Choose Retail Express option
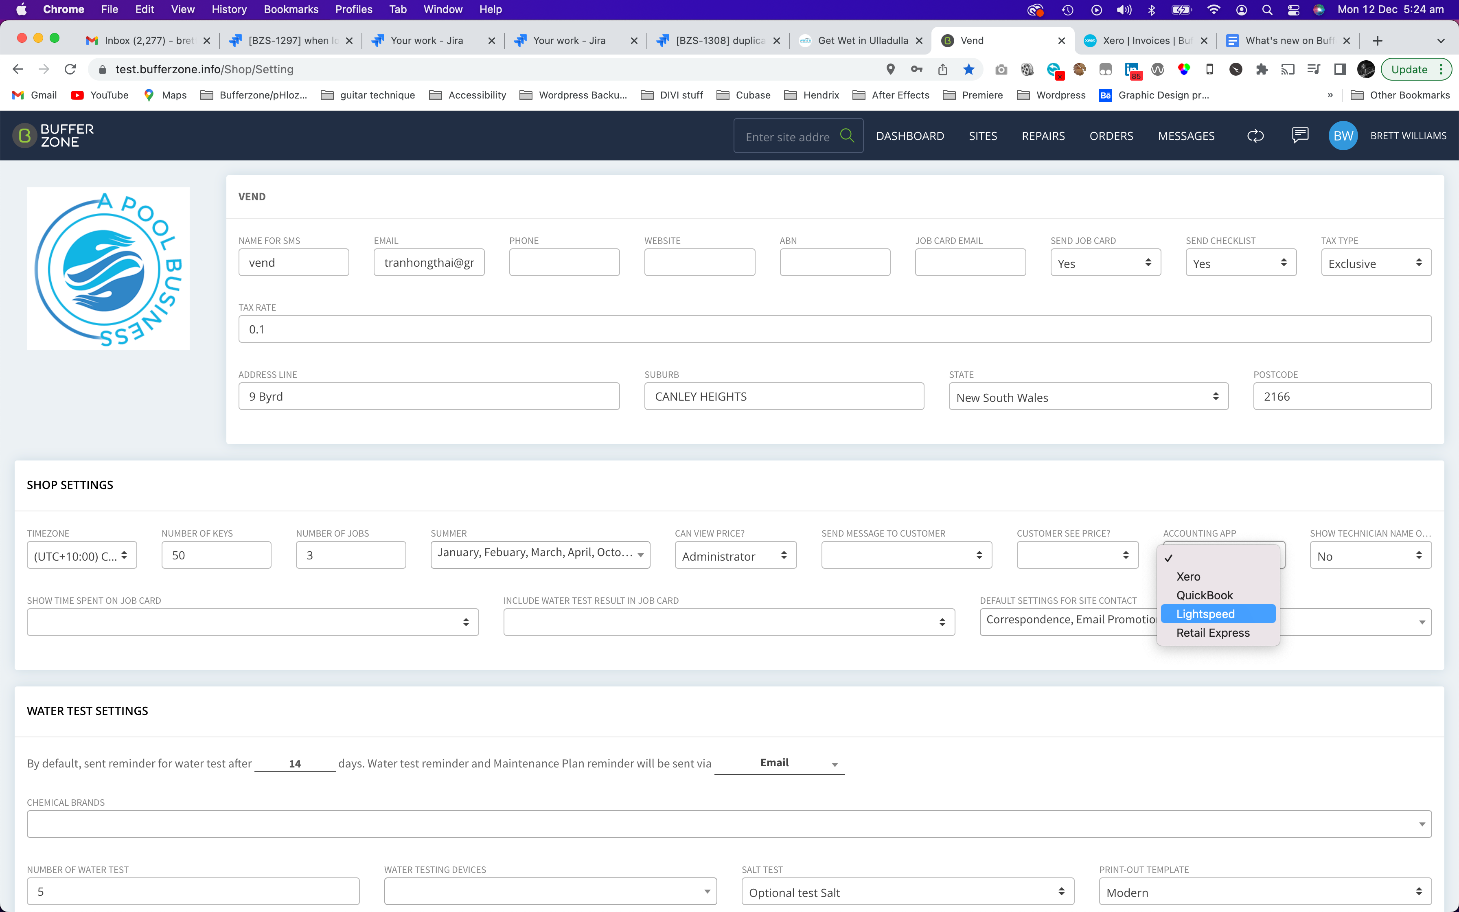 [1212, 632]
